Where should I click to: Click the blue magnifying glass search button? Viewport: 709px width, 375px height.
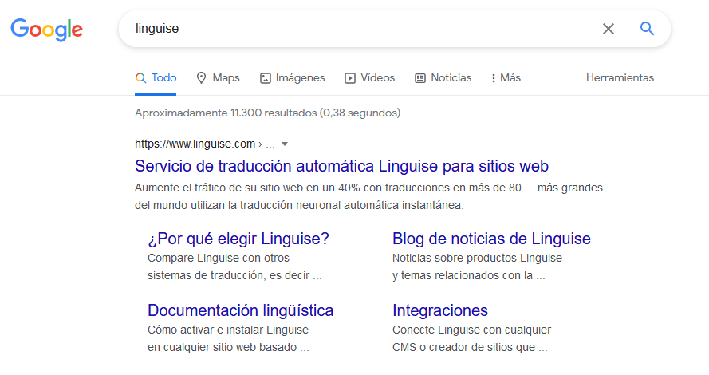(x=647, y=29)
